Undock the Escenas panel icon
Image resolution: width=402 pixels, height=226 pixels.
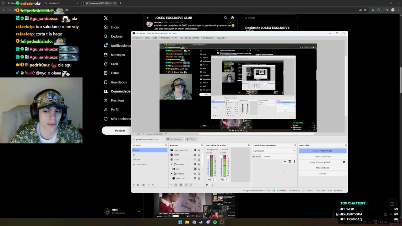(166, 145)
